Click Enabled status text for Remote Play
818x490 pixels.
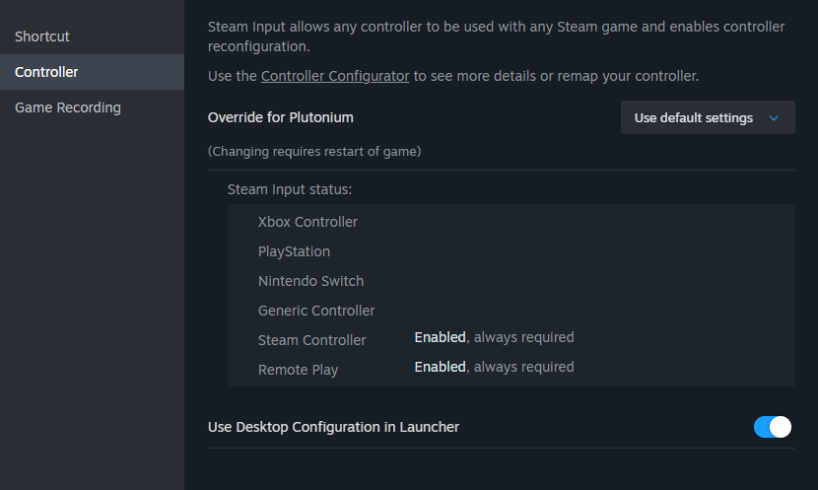coord(440,367)
